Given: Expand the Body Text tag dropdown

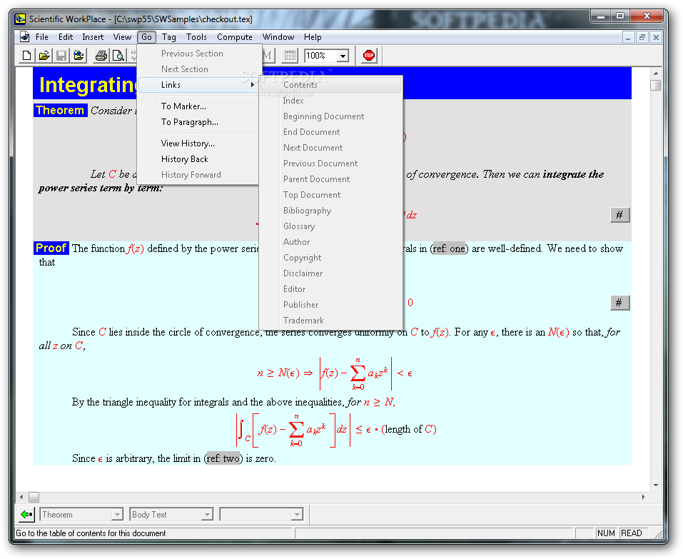Looking at the screenshot, I should pyautogui.click(x=208, y=515).
